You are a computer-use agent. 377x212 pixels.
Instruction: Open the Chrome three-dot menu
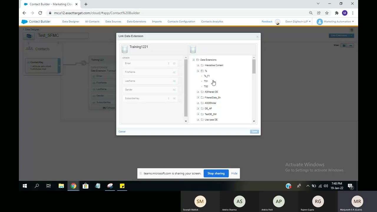click(x=353, y=13)
